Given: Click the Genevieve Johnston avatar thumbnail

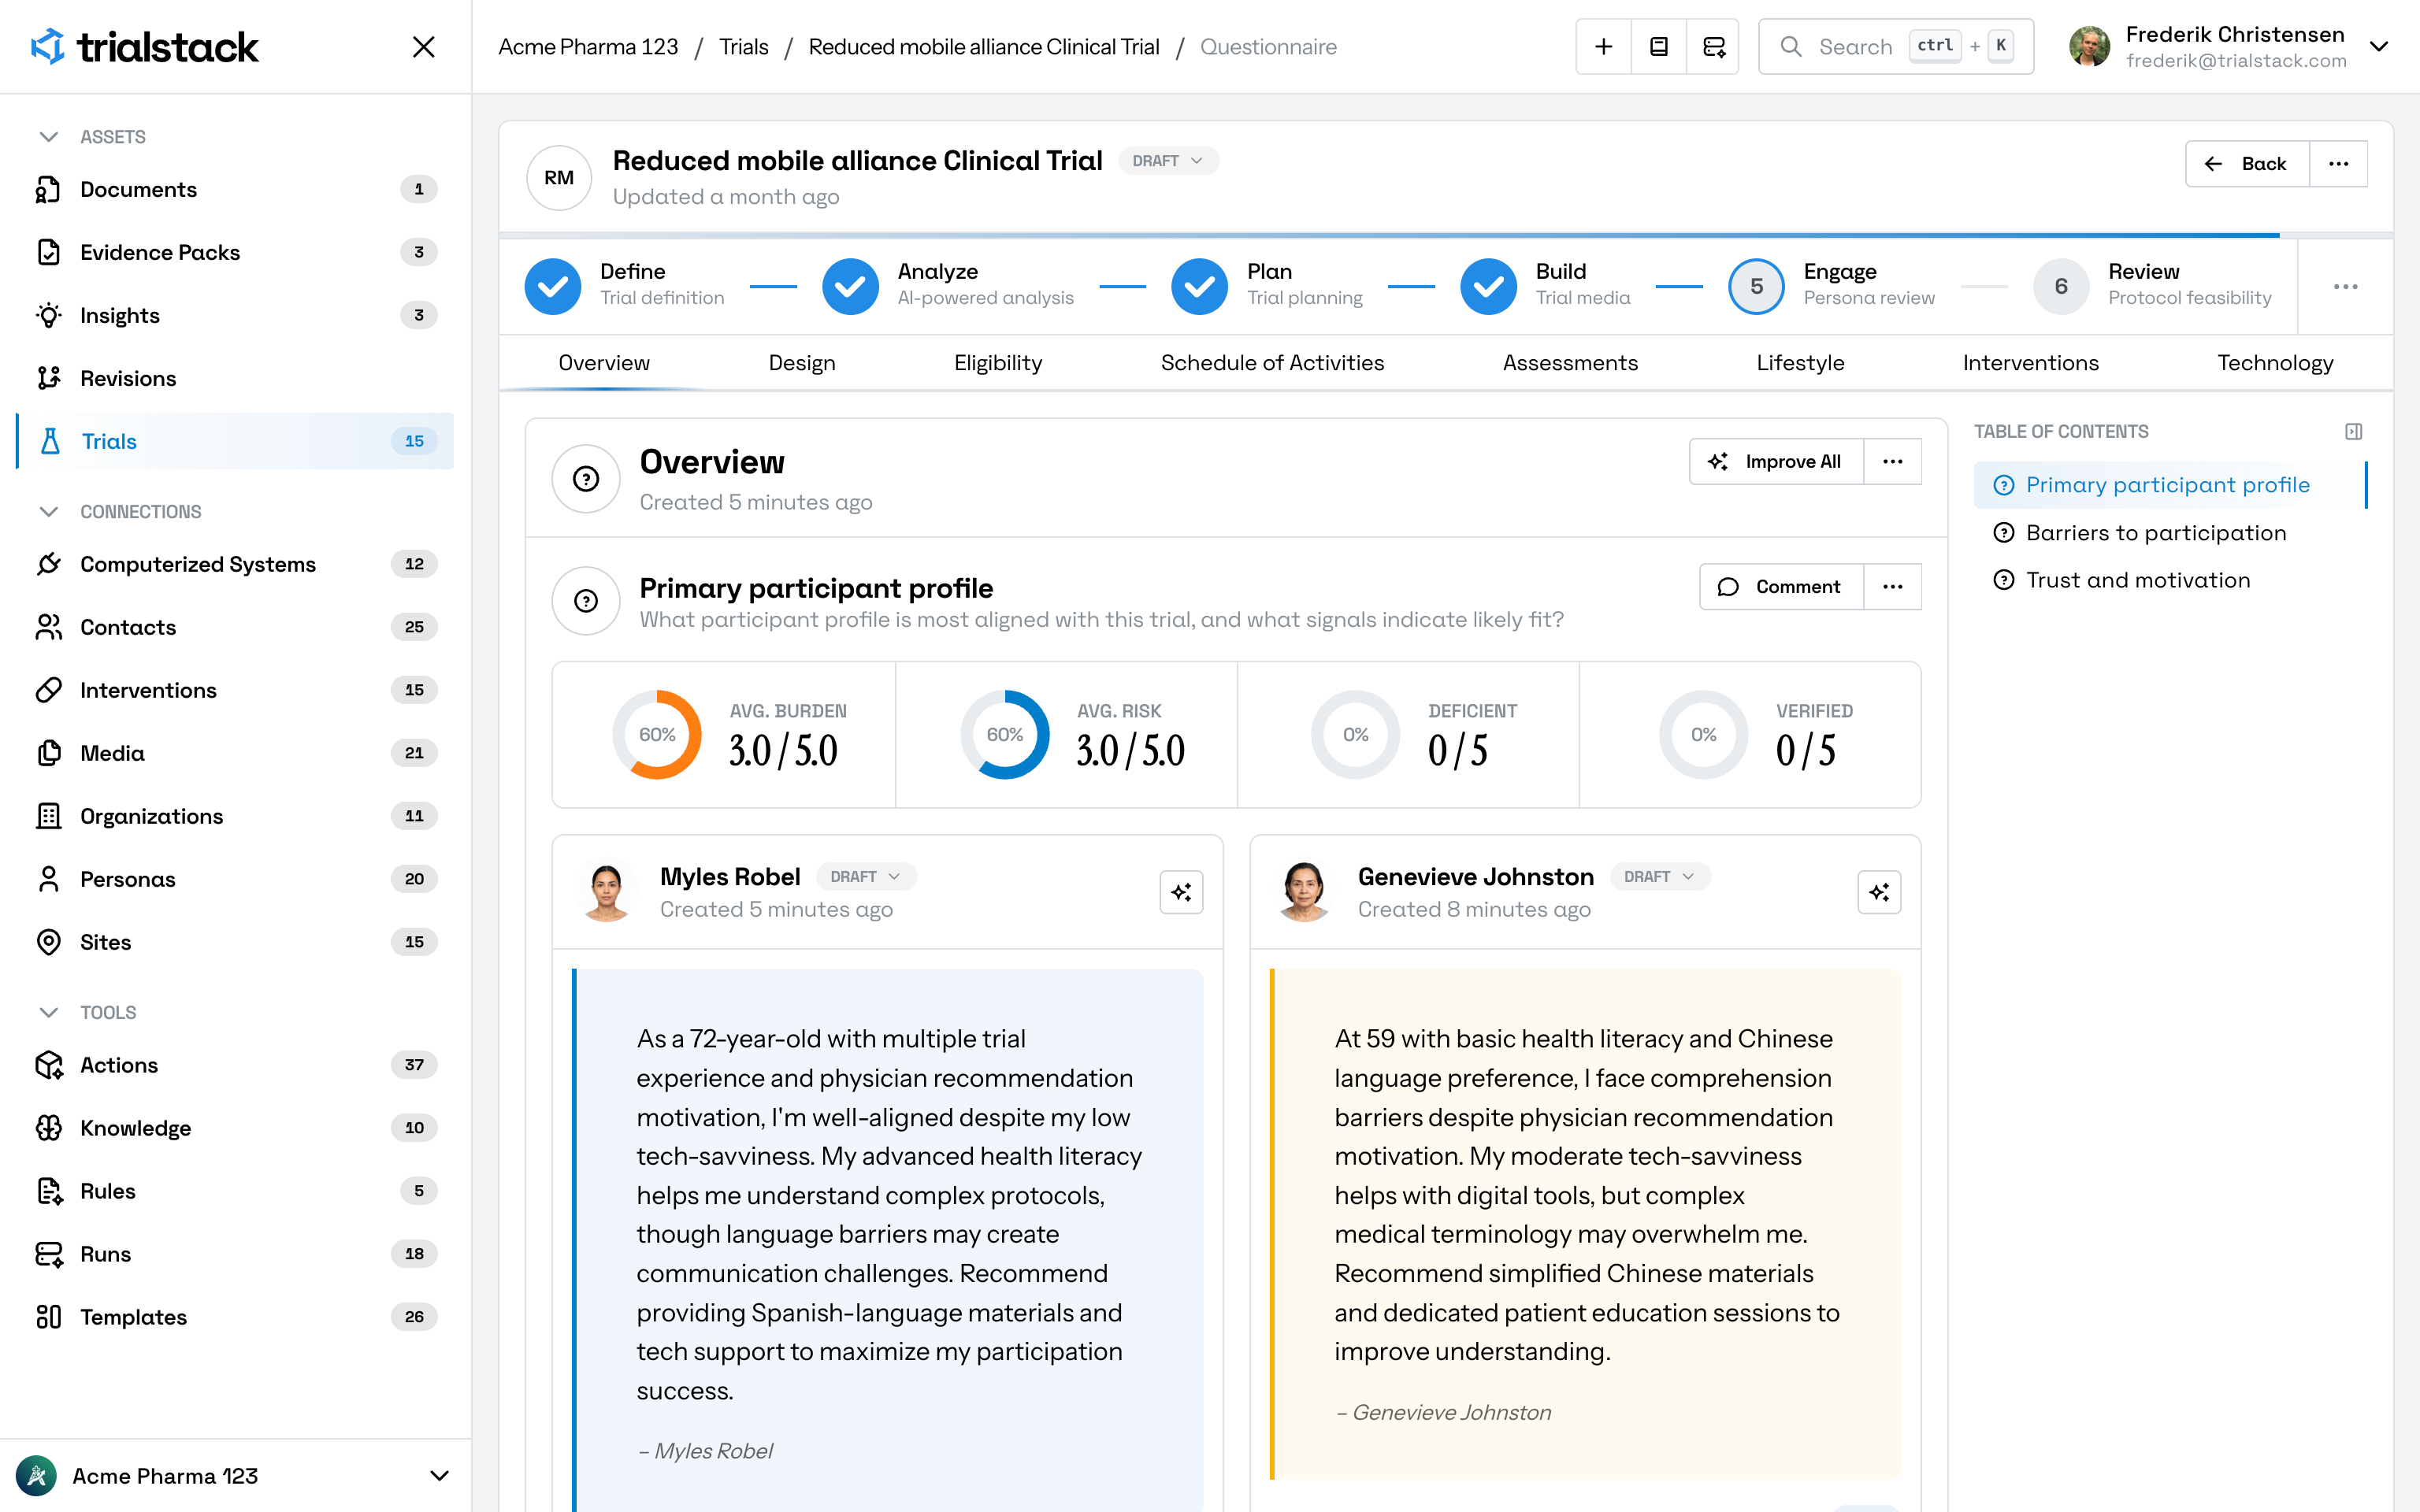Looking at the screenshot, I should tap(1304, 892).
